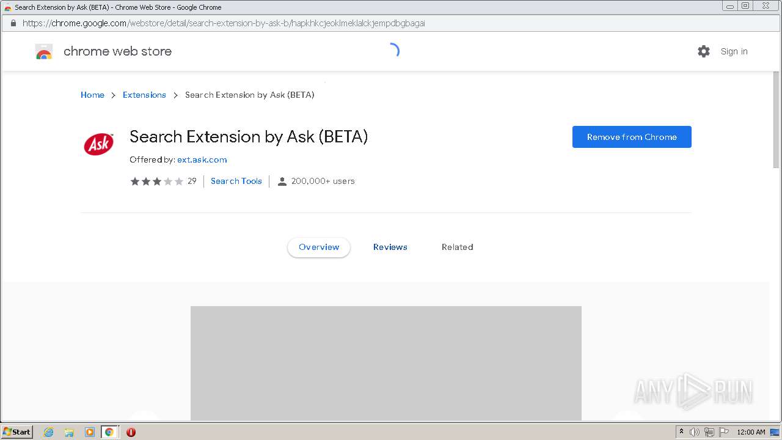Go to the Extensions breadcrumb link

[x=144, y=95]
